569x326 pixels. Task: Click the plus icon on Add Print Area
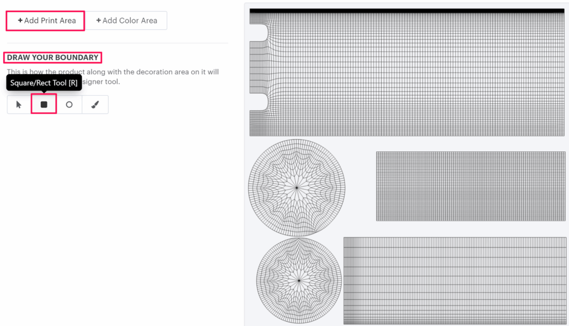click(21, 21)
